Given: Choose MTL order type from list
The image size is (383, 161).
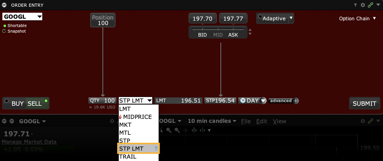Looking at the screenshot, I should [139, 133].
